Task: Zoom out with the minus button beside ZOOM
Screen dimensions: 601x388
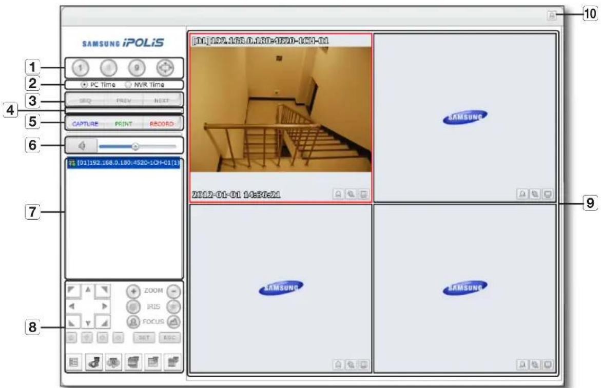Action: pos(173,292)
